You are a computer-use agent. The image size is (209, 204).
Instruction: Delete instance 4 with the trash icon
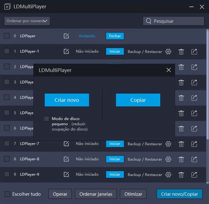tap(181, 98)
